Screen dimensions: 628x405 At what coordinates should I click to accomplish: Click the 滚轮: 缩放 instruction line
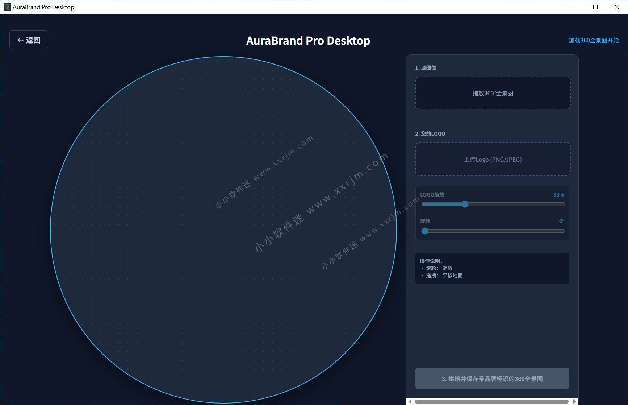[x=439, y=268]
